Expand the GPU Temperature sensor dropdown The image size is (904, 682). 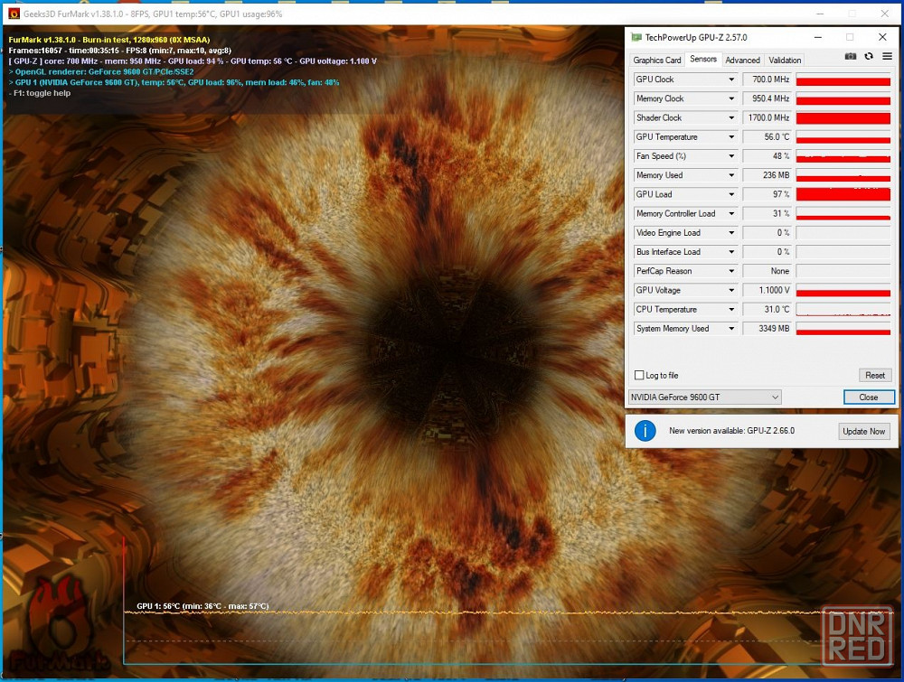point(731,137)
